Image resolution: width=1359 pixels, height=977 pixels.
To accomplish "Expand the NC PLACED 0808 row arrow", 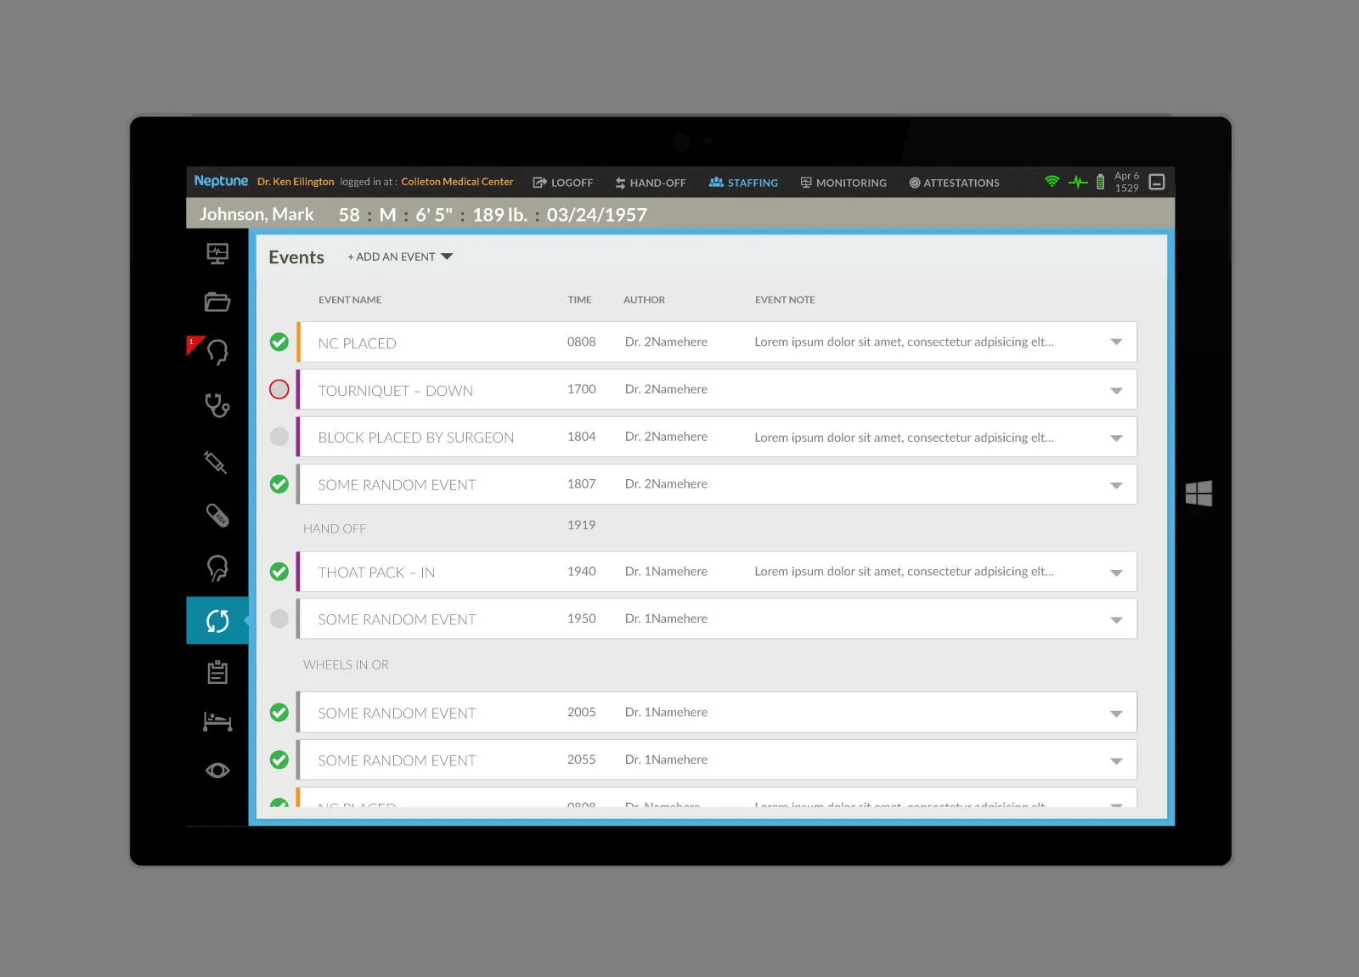I will pos(1116,342).
